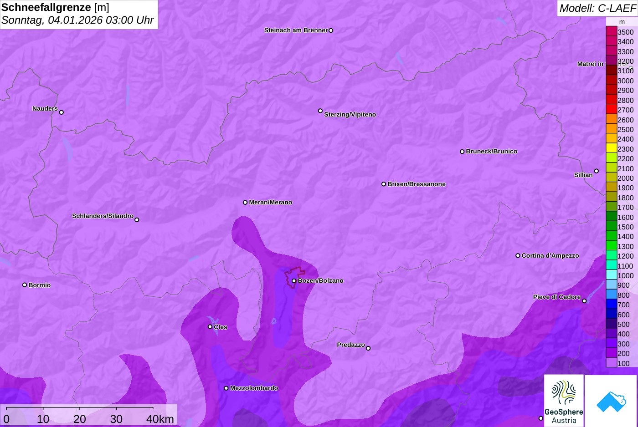Select the Predazzo marker dot
638x427 pixels.
tap(368, 348)
